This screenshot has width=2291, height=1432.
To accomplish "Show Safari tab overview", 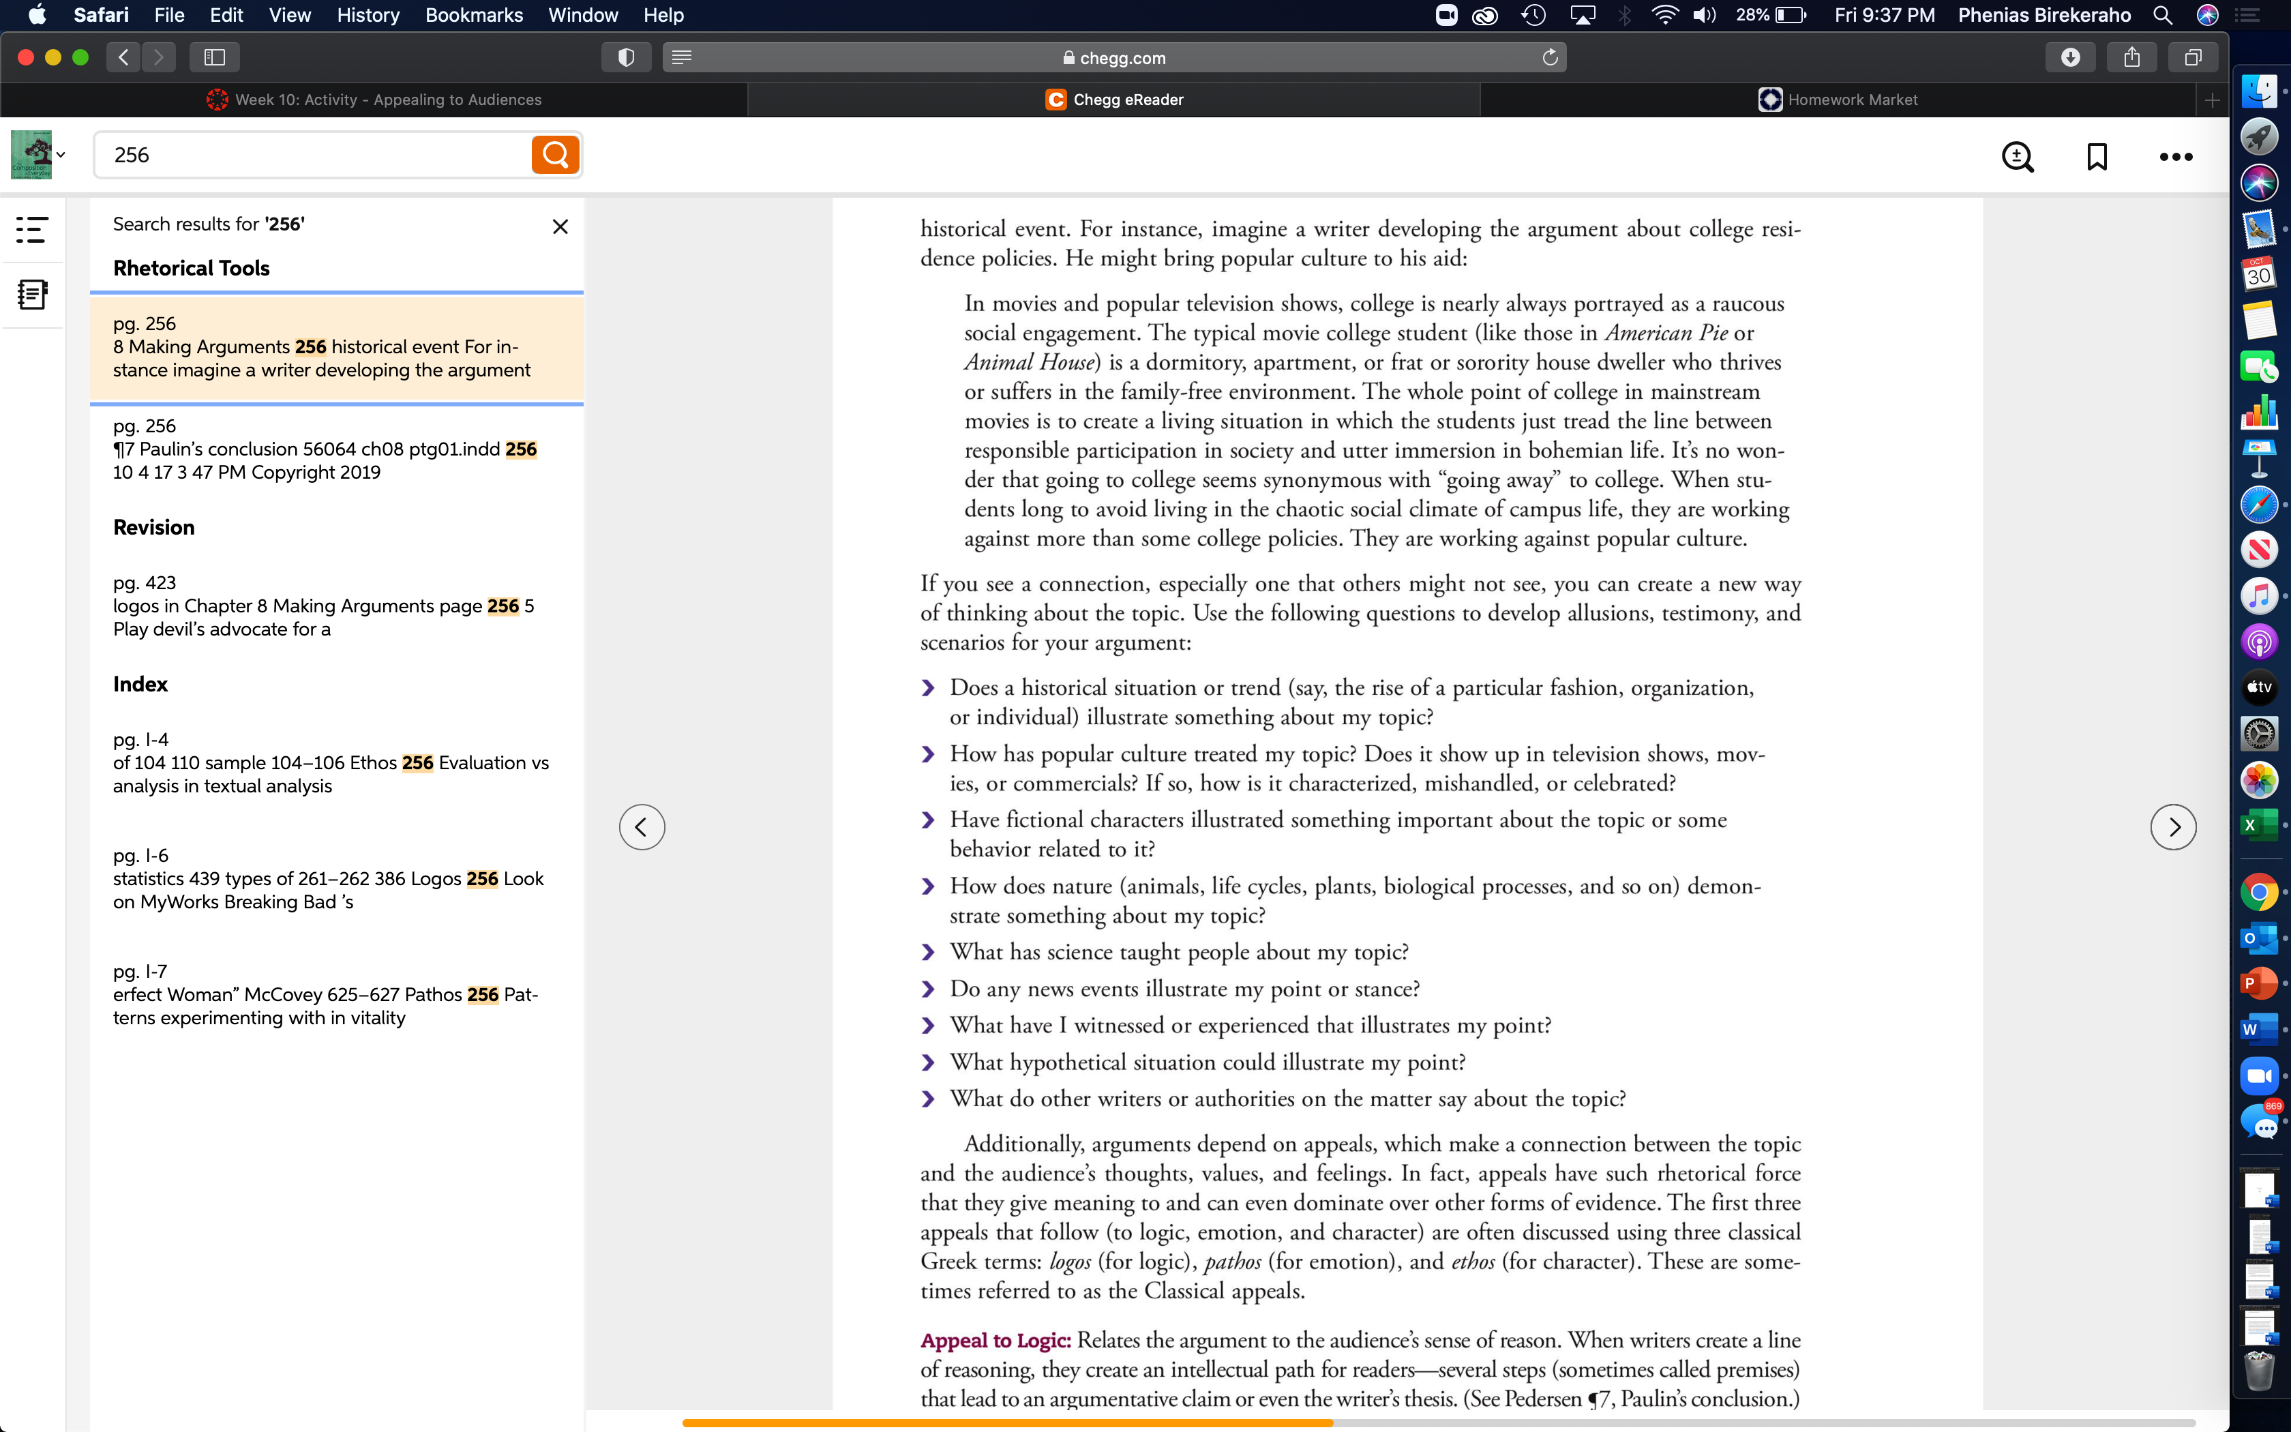I will pyautogui.click(x=2193, y=57).
